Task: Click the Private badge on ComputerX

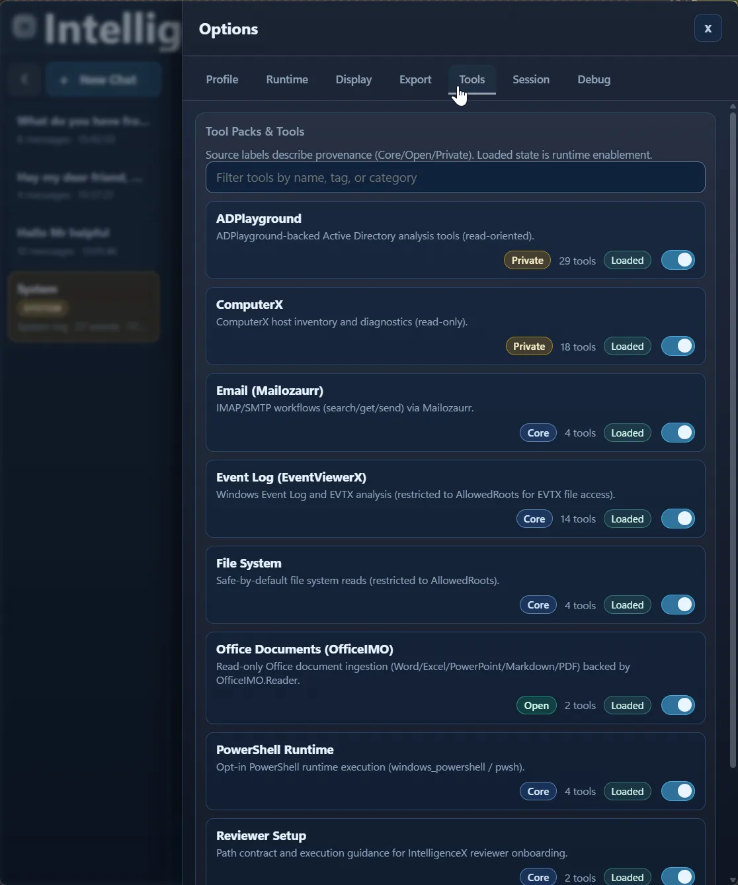Action: tap(528, 346)
